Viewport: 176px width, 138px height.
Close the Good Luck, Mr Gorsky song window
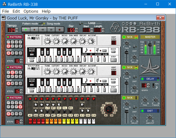click(160, 18)
